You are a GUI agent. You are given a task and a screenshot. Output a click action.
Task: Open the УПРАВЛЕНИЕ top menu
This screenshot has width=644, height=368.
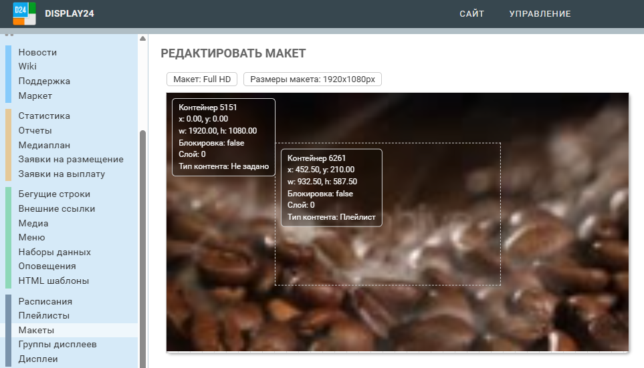pos(540,13)
